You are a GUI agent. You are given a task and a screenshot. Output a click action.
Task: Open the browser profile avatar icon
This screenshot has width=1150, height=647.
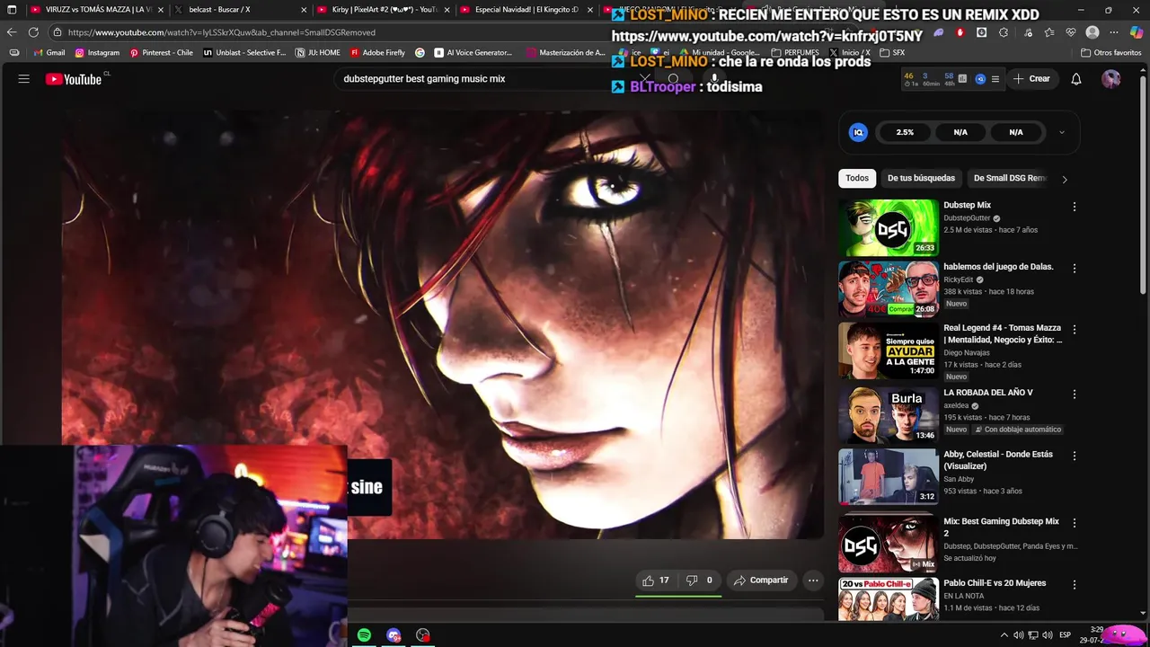tap(1092, 32)
